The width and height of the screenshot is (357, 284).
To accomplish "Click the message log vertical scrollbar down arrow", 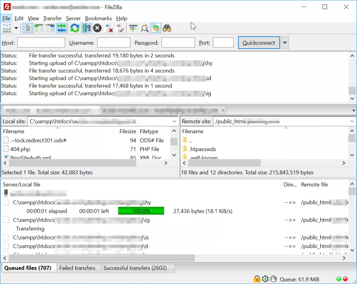I will click(x=352, y=99).
